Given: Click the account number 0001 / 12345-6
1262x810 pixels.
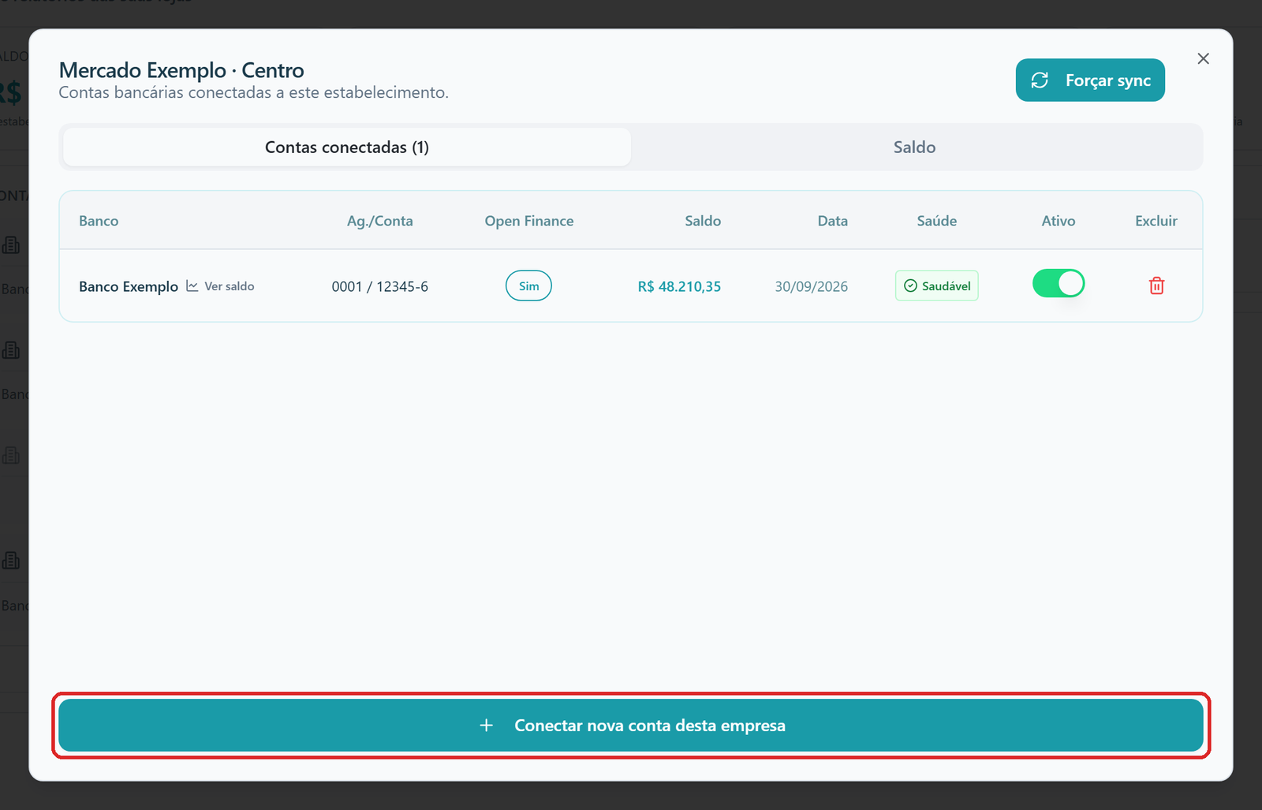Looking at the screenshot, I should (x=380, y=286).
